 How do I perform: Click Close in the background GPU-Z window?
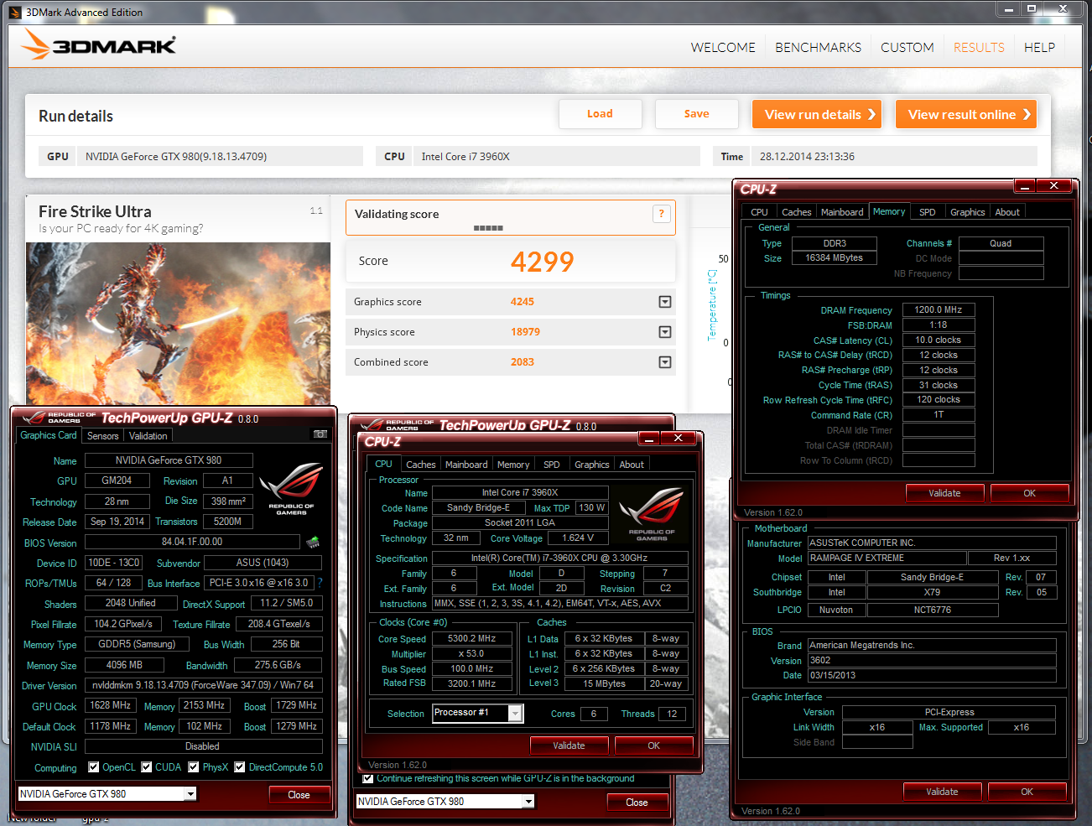pos(637,803)
